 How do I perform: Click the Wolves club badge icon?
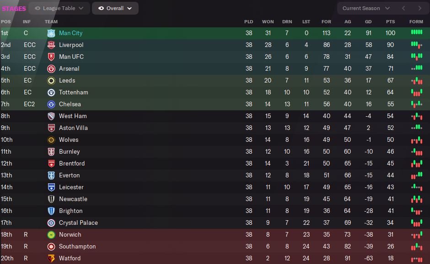pos(51,140)
